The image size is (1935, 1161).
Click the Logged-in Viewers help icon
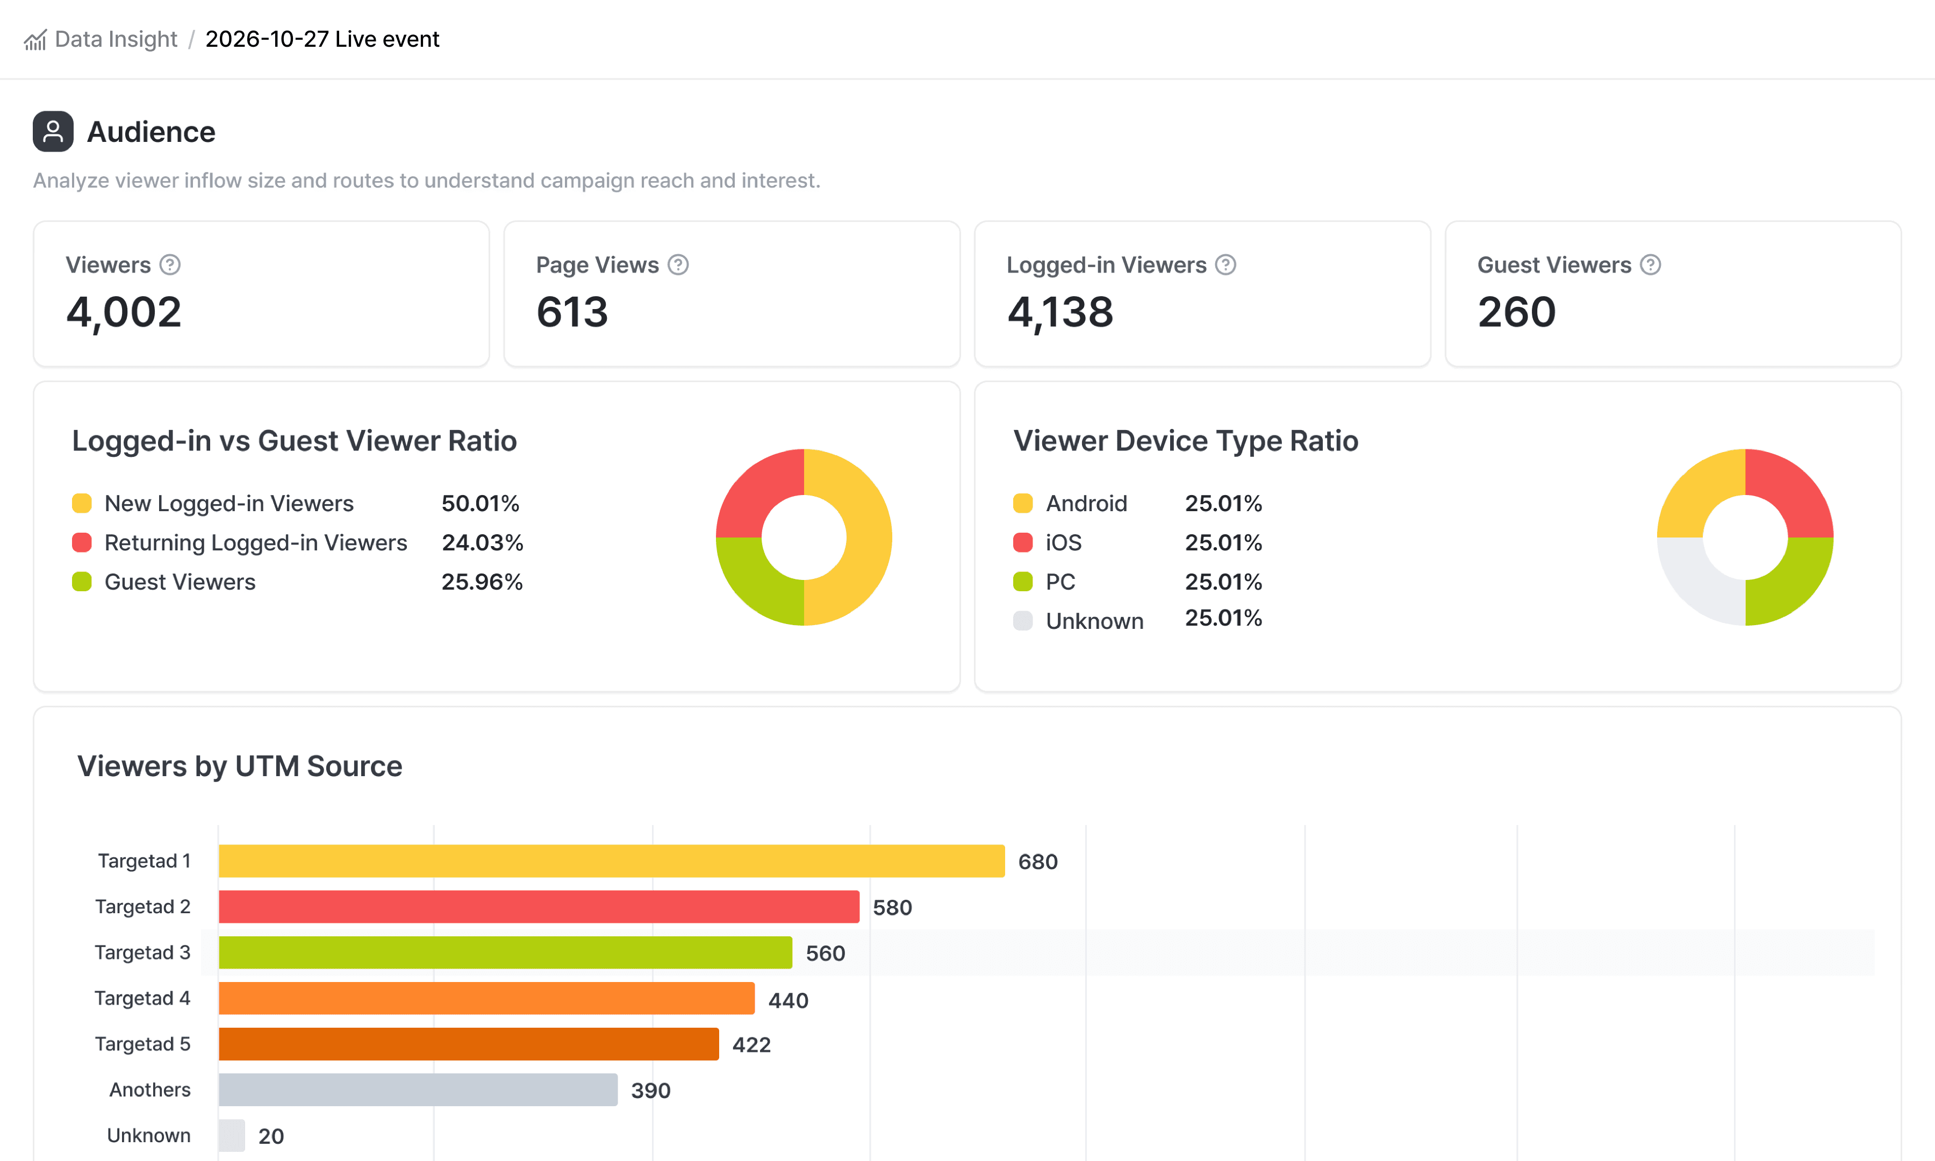1225,265
